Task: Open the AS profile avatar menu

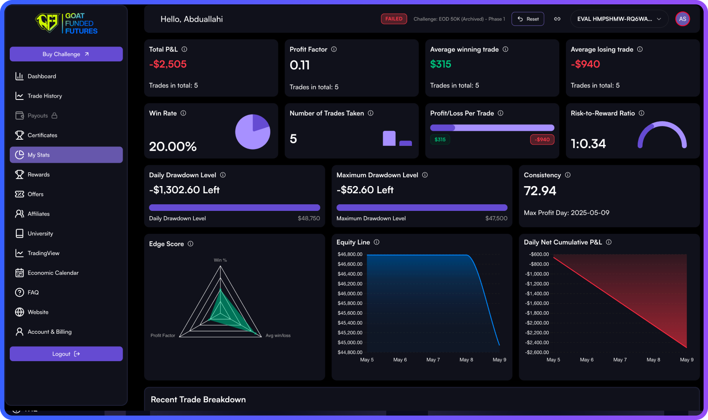Action: tap(682, 19)
